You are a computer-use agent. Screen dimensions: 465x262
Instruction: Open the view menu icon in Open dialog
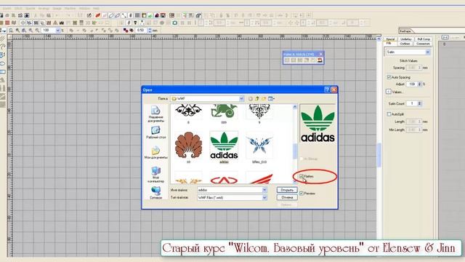(x=271, y=99)
